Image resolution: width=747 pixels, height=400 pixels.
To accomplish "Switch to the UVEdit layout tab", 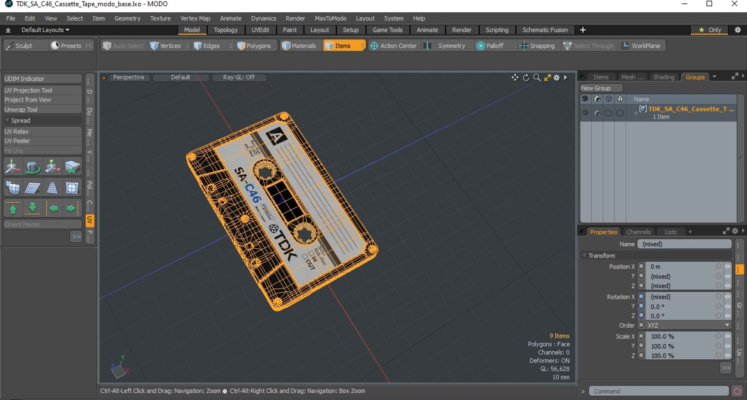I will click(260, 30).
